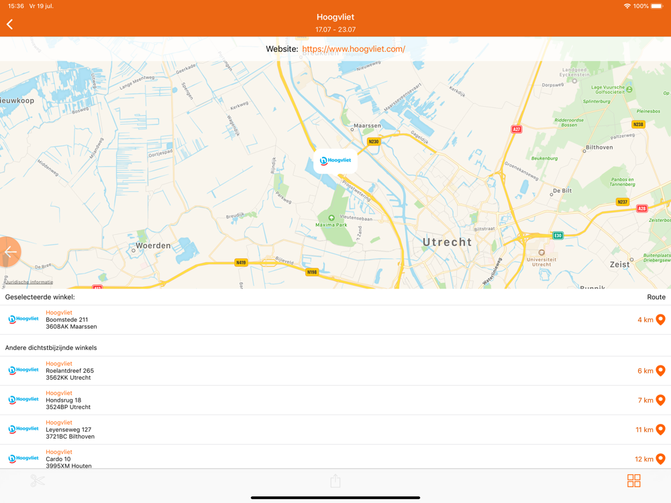Tap the share icon in the bottom toolbar

[x=335, y=480]
